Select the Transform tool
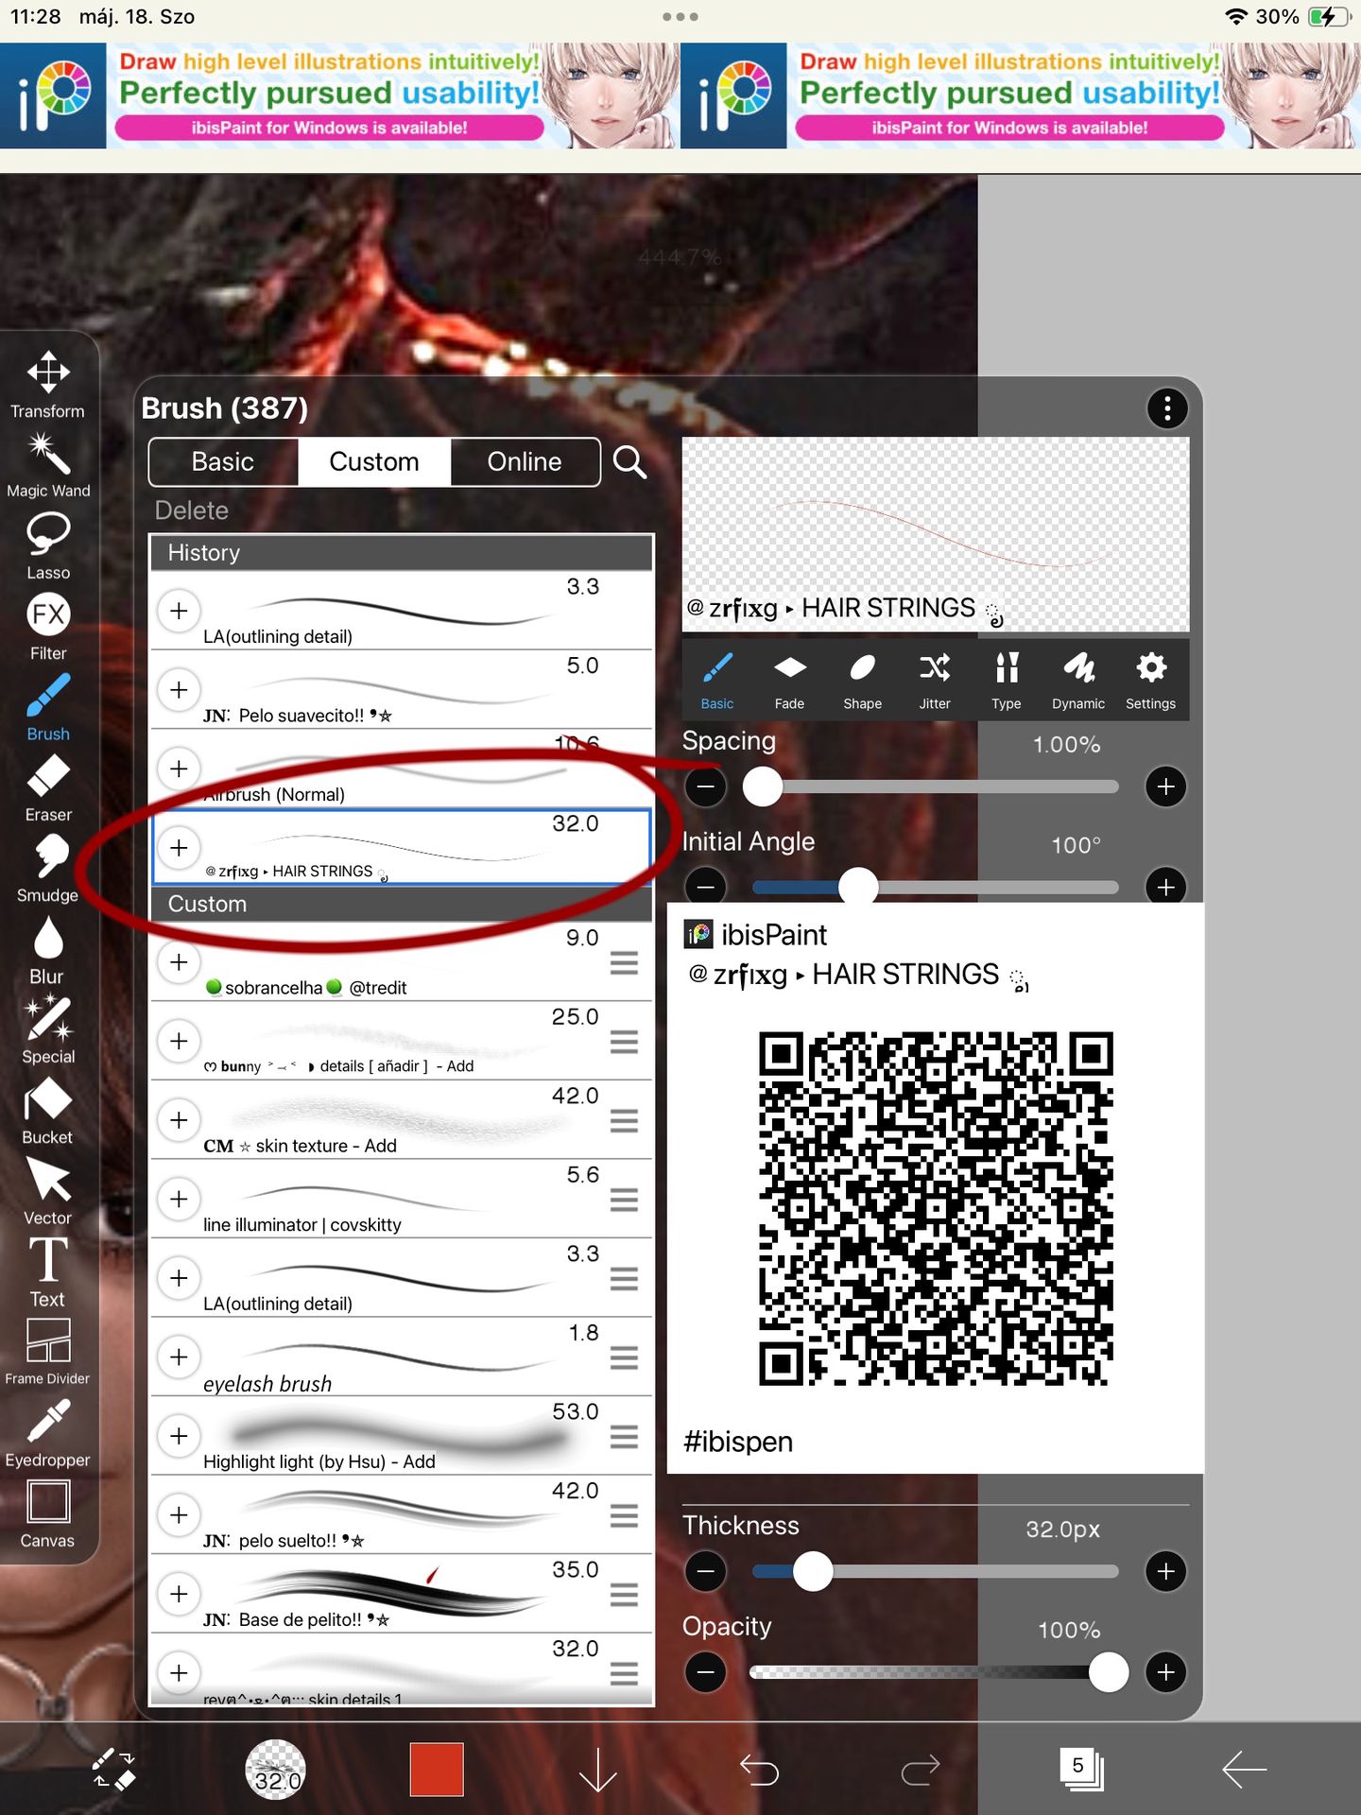The width and height of the screenshot is (1361, 1815). point(48,385)
